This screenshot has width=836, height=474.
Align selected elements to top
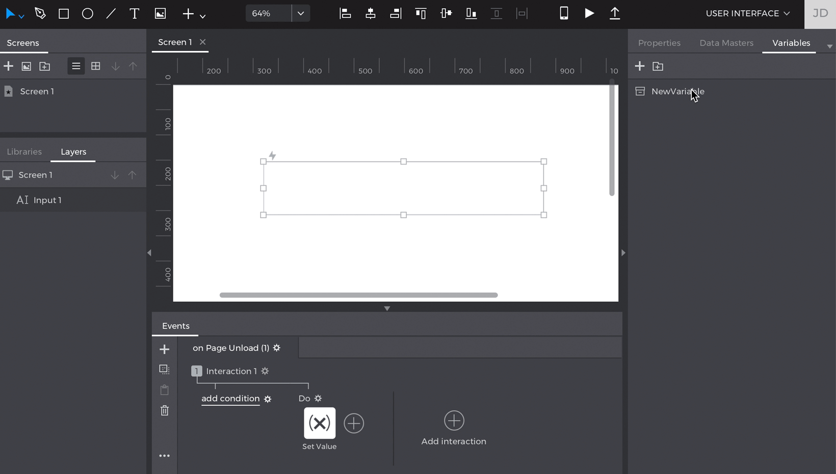point(421,13)
